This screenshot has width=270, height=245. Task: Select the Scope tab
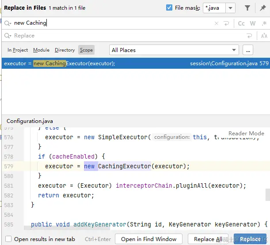click(86, 50)
